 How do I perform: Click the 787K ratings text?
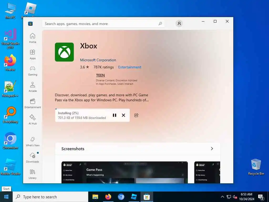click(x=104, y=67)
